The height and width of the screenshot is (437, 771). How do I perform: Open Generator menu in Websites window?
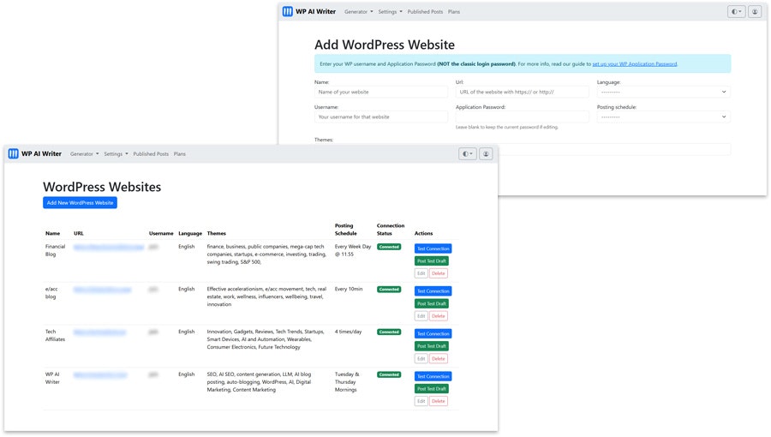point(84,154)
